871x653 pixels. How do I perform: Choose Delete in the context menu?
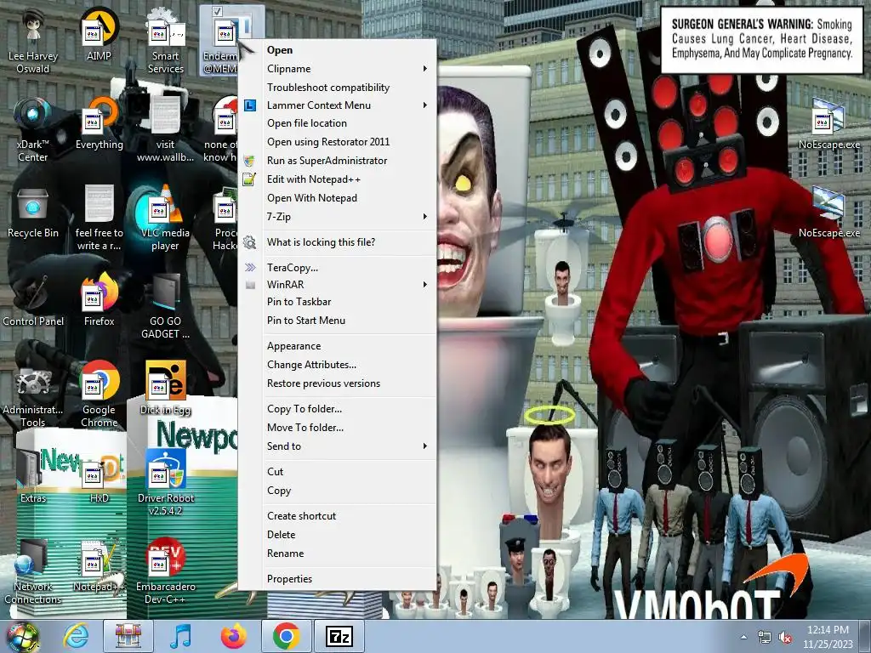click(338, 535)
